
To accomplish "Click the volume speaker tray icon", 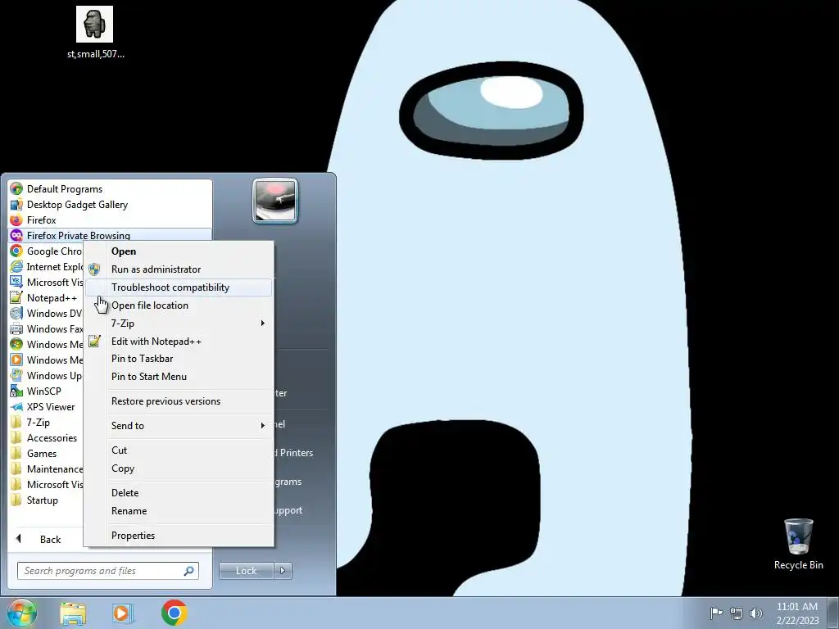I will [x=755, y=613].
